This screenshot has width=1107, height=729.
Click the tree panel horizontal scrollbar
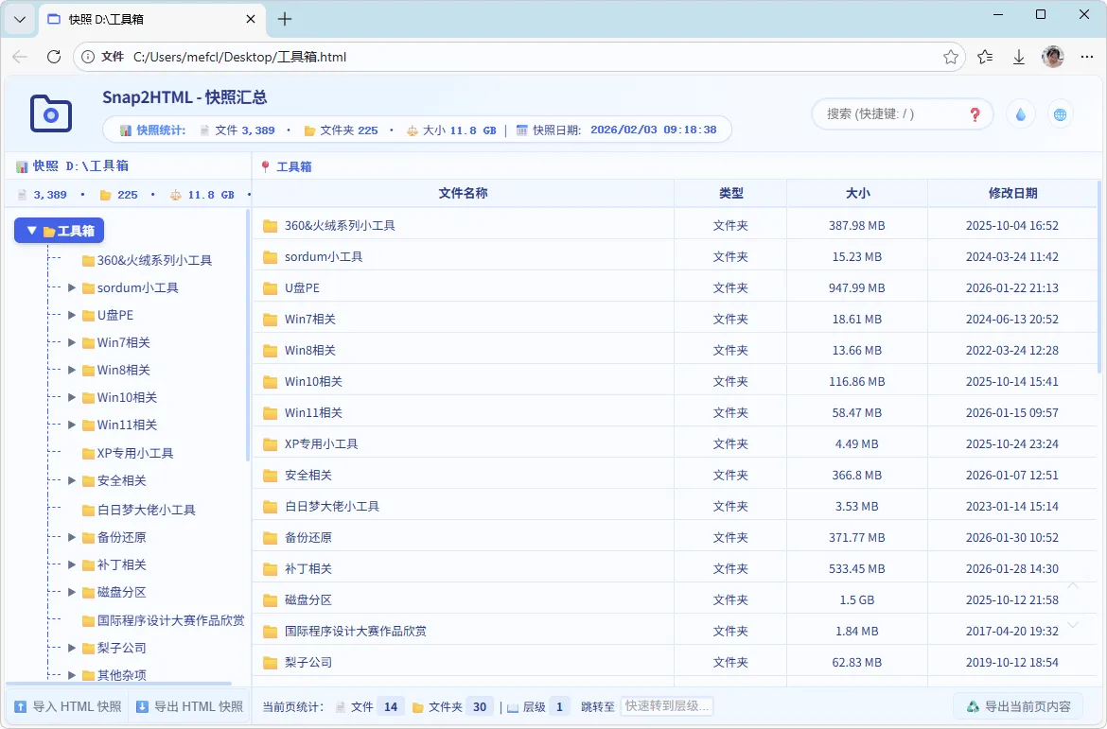118,684
